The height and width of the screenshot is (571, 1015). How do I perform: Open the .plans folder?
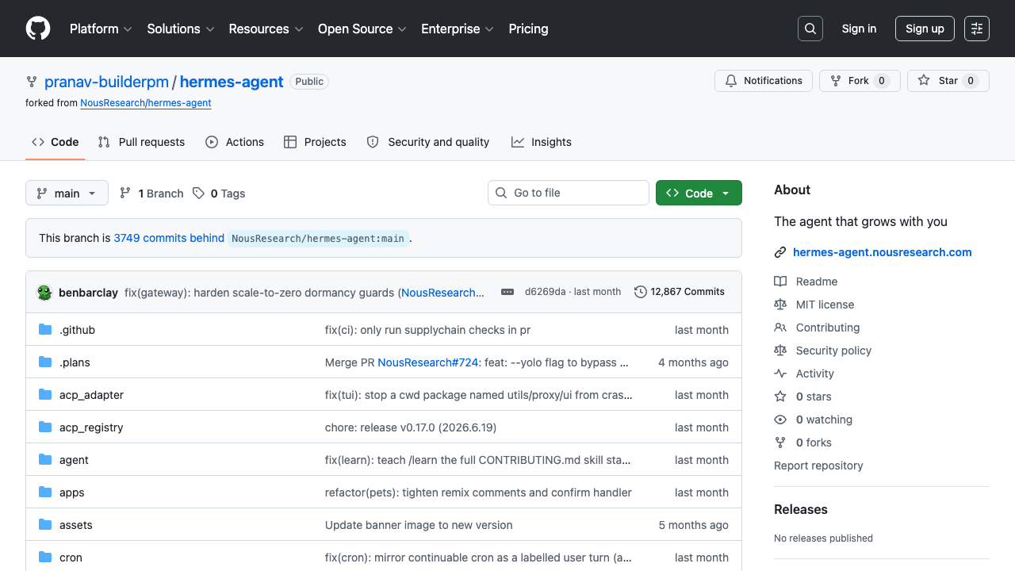[x=75, y=362]
